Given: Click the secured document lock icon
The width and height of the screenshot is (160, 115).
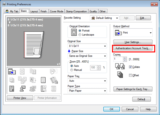Looking at the screenshot, I should (x=54, y=80).
